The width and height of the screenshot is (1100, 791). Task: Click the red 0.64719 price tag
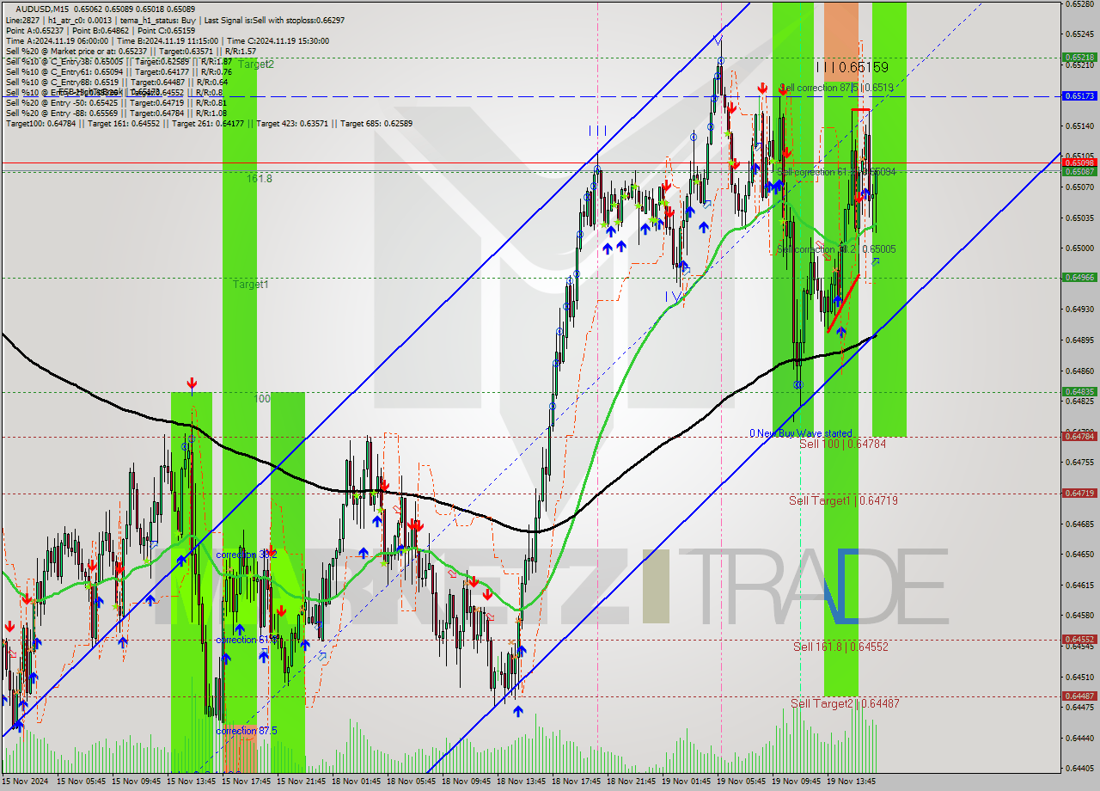1079,494
